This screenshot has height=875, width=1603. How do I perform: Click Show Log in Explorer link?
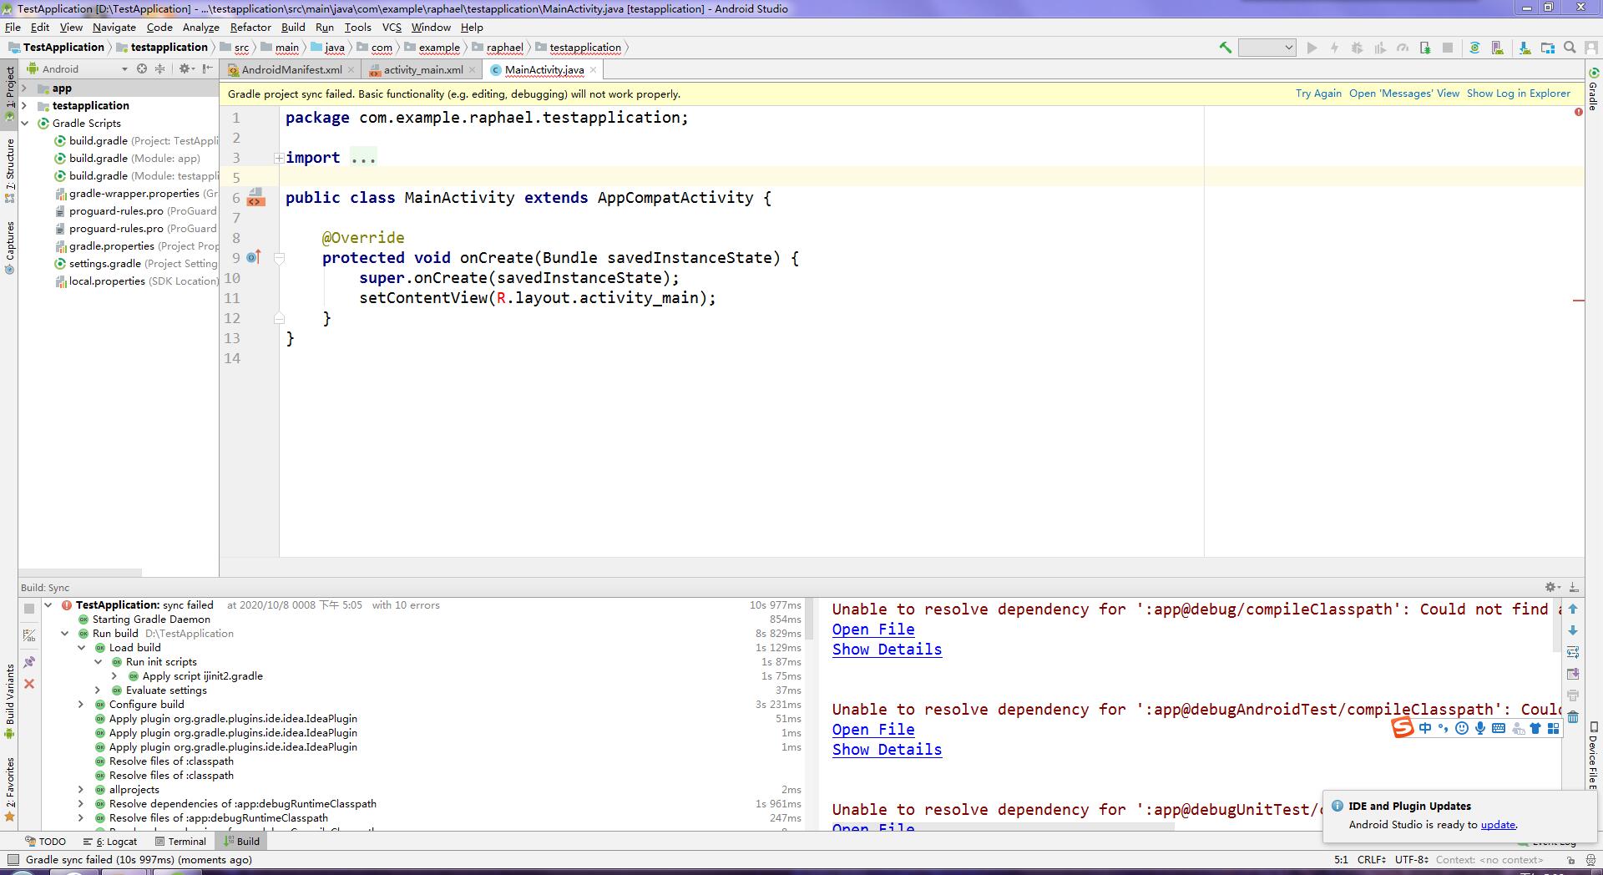click(1519, 94)
